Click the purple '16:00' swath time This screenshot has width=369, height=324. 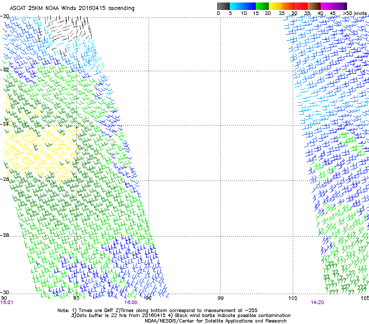coord(131,303)
